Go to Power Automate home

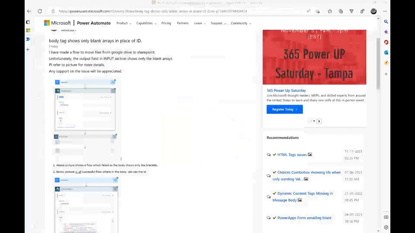pos(94,23)
